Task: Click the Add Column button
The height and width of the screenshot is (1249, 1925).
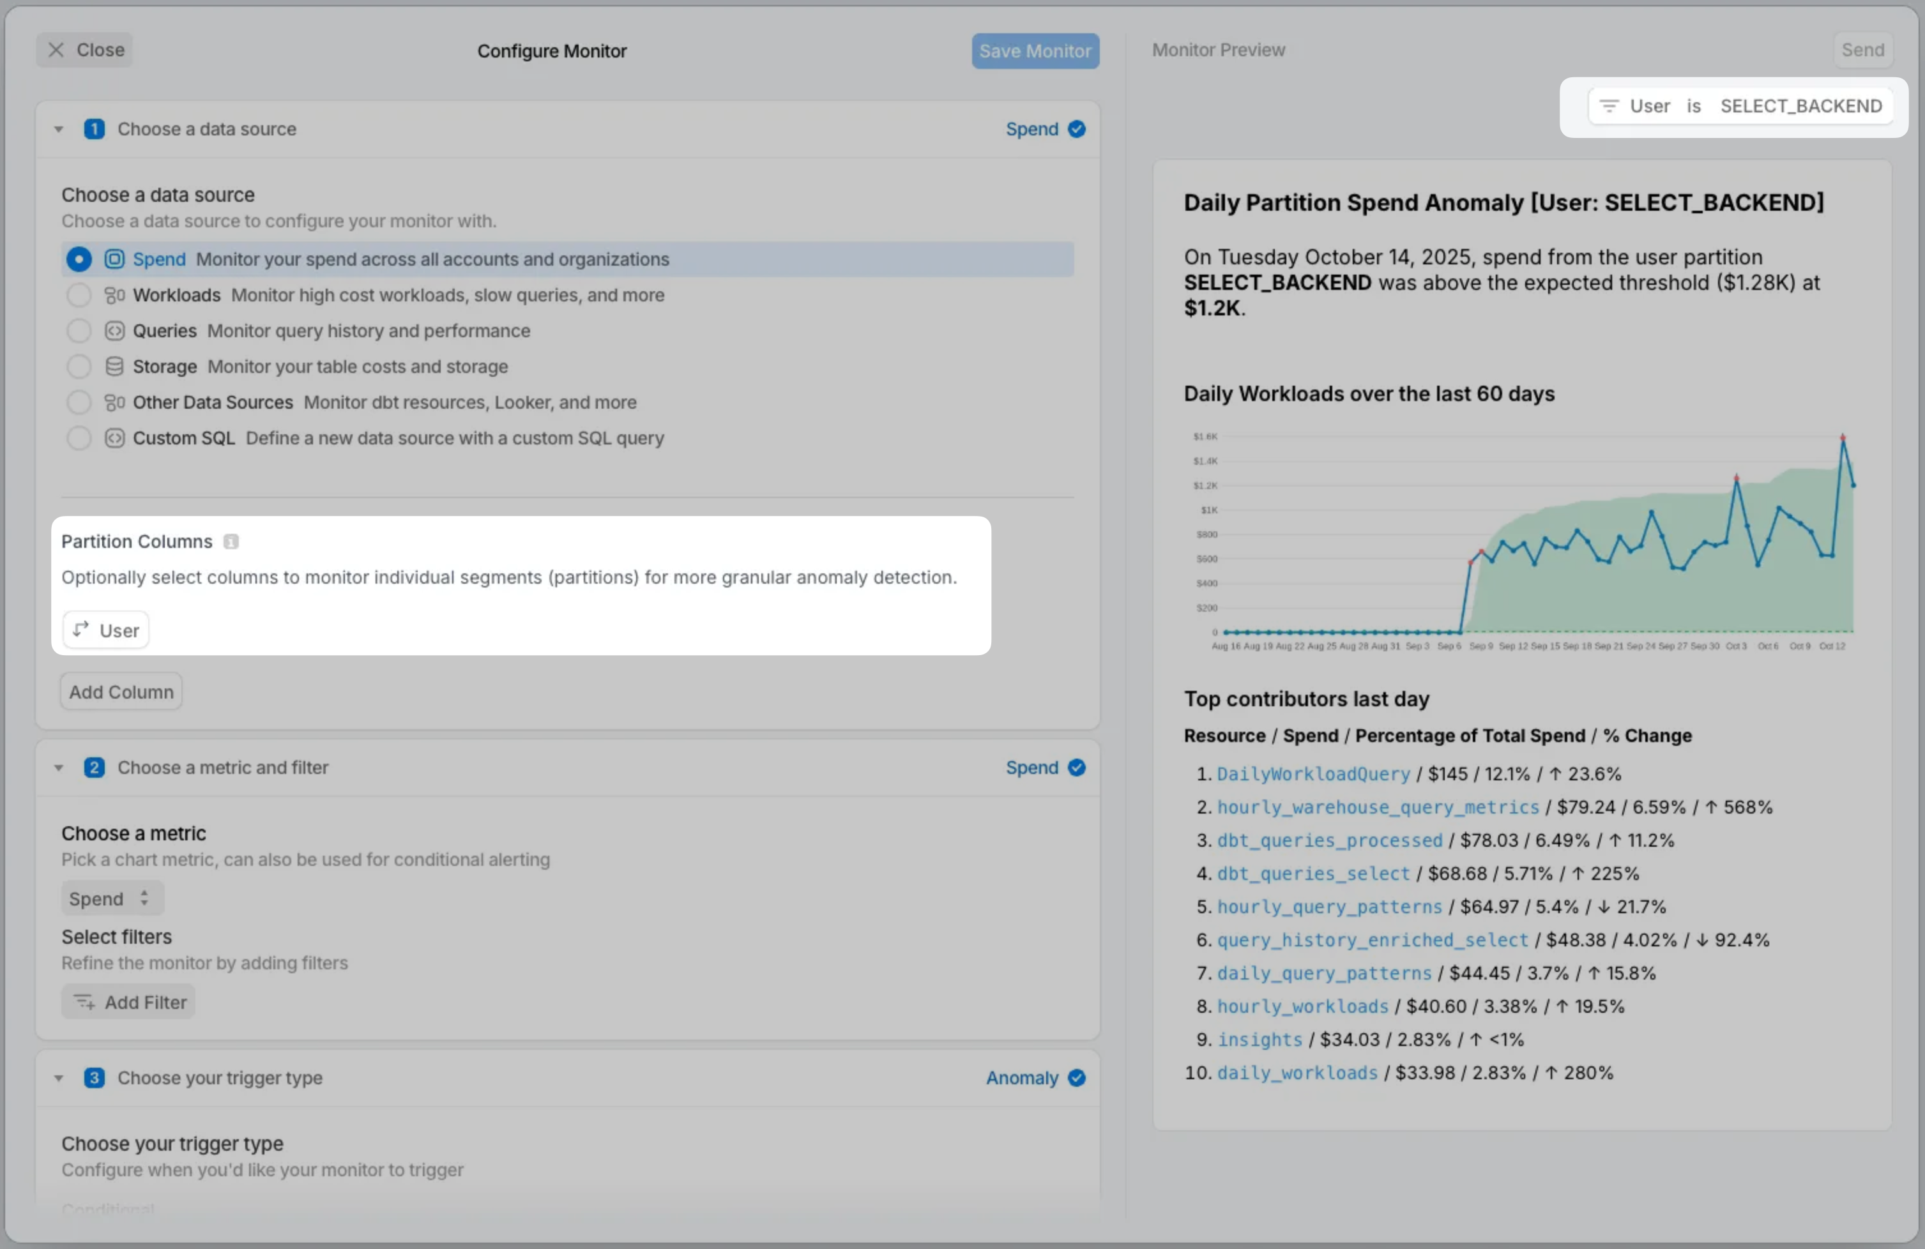Action: pos(121,692)
